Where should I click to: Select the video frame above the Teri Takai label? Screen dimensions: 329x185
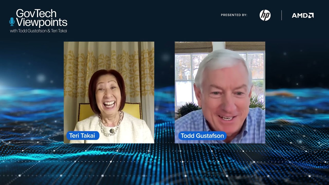(109, 92)
